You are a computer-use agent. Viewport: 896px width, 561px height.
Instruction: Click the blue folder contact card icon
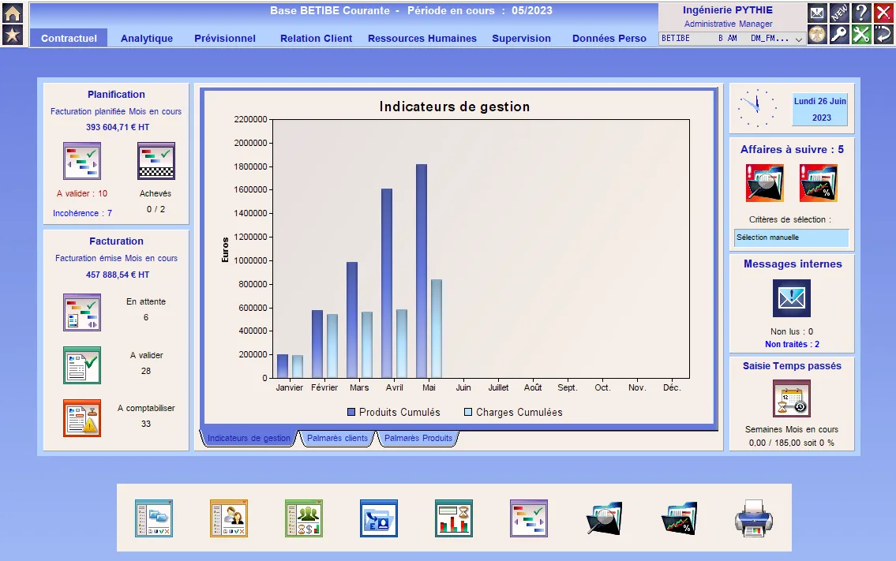tap(379, 518)
